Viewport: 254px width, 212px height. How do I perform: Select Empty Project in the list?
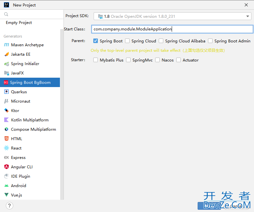pos(19,23)
